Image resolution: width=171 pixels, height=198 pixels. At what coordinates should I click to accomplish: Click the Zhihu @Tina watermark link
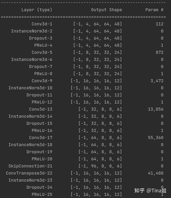[150, 190]
